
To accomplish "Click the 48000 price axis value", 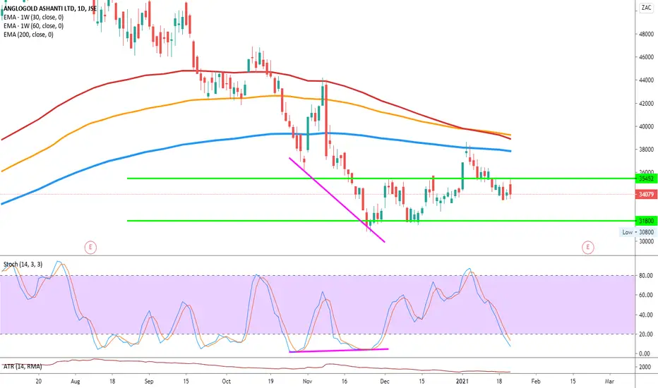I will click(646, 35).
